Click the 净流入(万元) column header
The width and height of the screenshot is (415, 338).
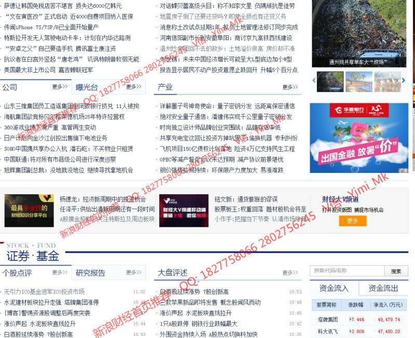pyautogui.click(x=388, y=305)
